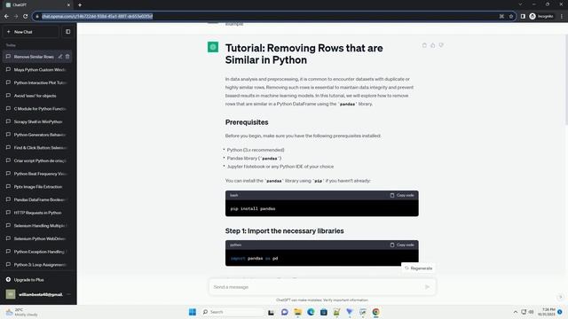Click the Incognito profile indicator
The height and width of the screenshot is (319, 568).
point(541,16)
